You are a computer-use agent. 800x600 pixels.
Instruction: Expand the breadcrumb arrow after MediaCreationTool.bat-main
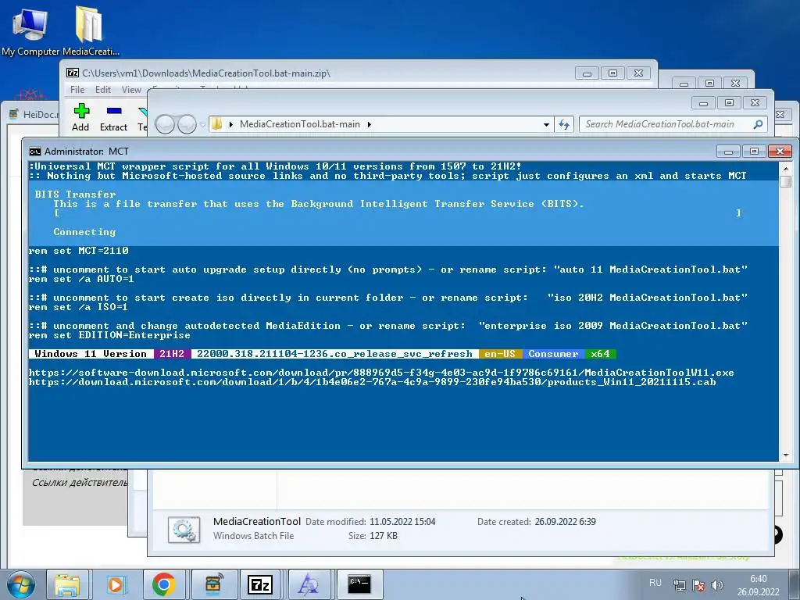pos(369,124)
